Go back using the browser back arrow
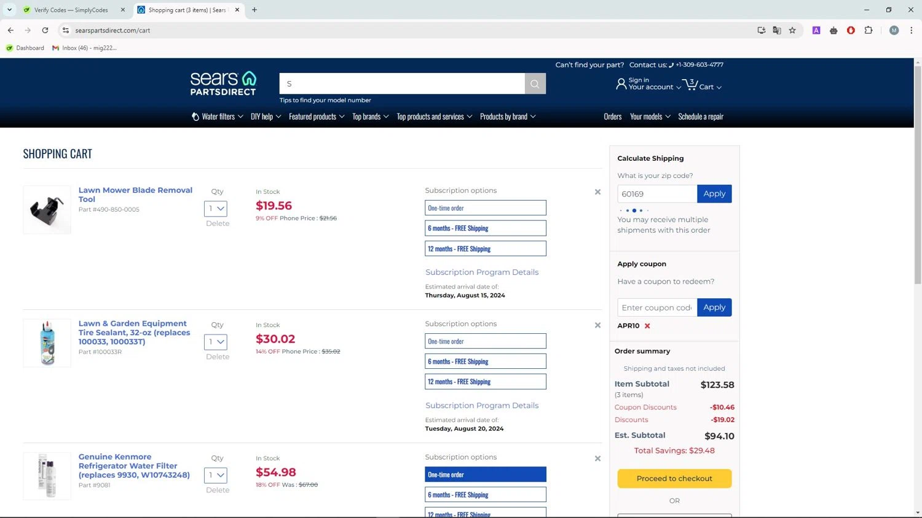Viewport: 922px width, 518px height. [x=10, y=30]
